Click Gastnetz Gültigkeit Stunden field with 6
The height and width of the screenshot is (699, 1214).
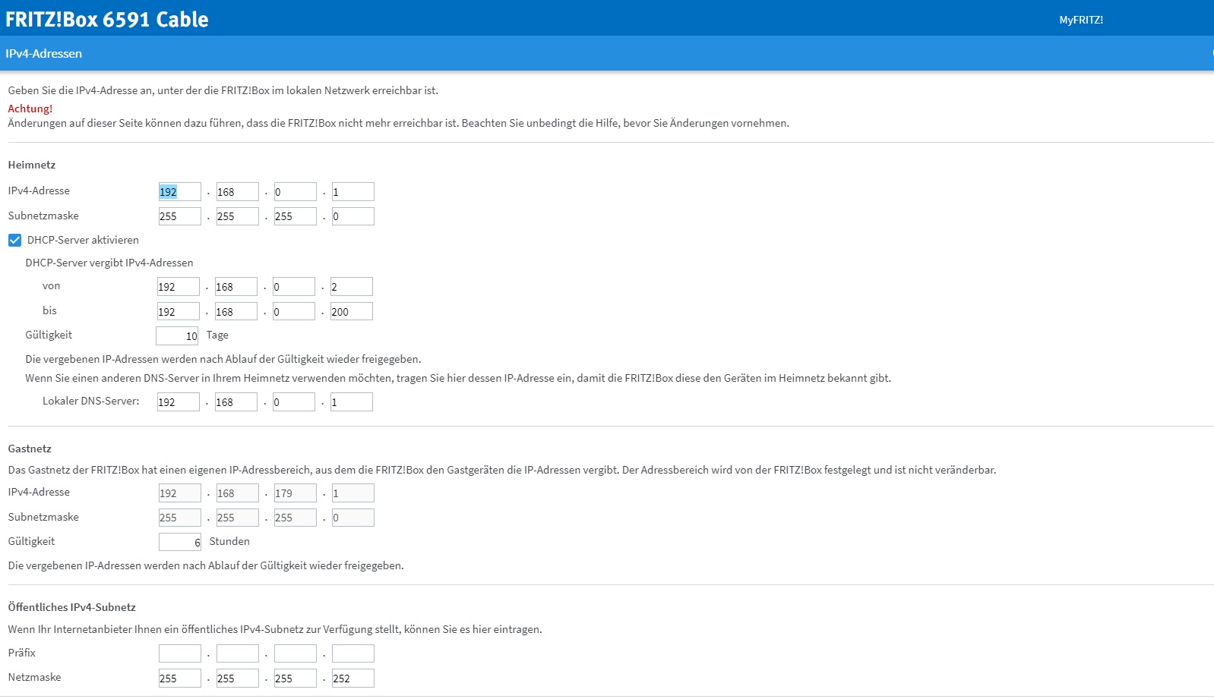(180, 542)
